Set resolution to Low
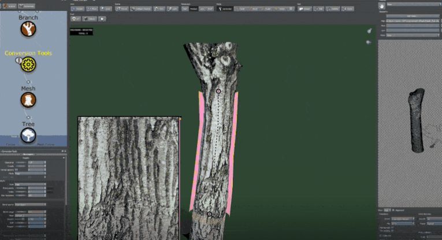Image resolution: width=442 pixels, height=240 pixels. (202, 9)
